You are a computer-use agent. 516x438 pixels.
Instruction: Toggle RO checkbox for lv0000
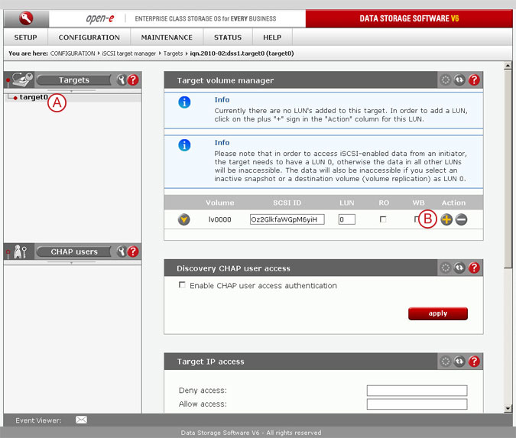pyautogui.click(x=383, y=219)
